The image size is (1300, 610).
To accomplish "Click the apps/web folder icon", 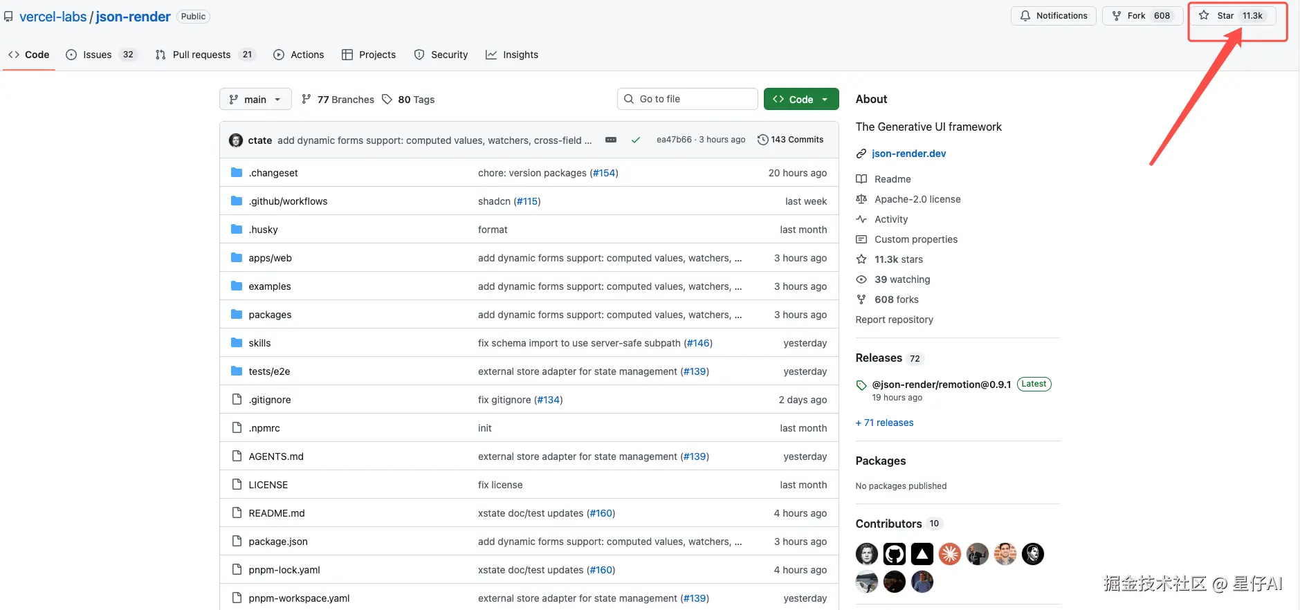I will click(x=237, y=257).
